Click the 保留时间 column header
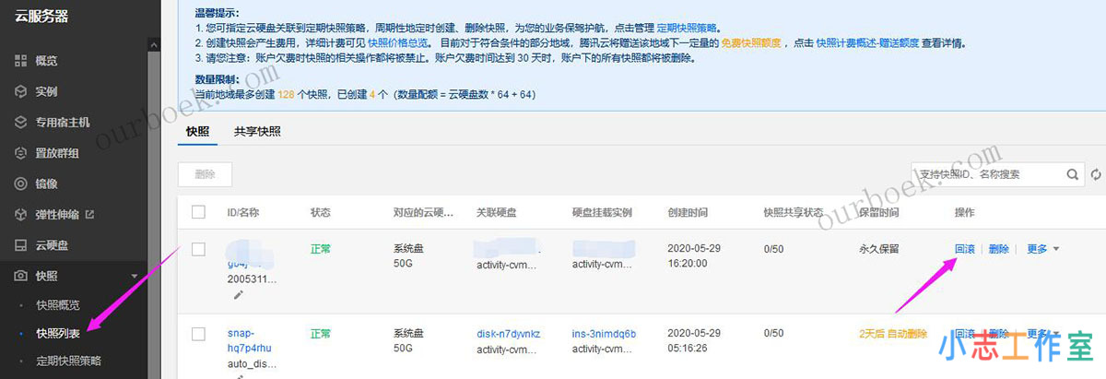Viewport: 1106px width, 379px height. [x=878, y=212]
